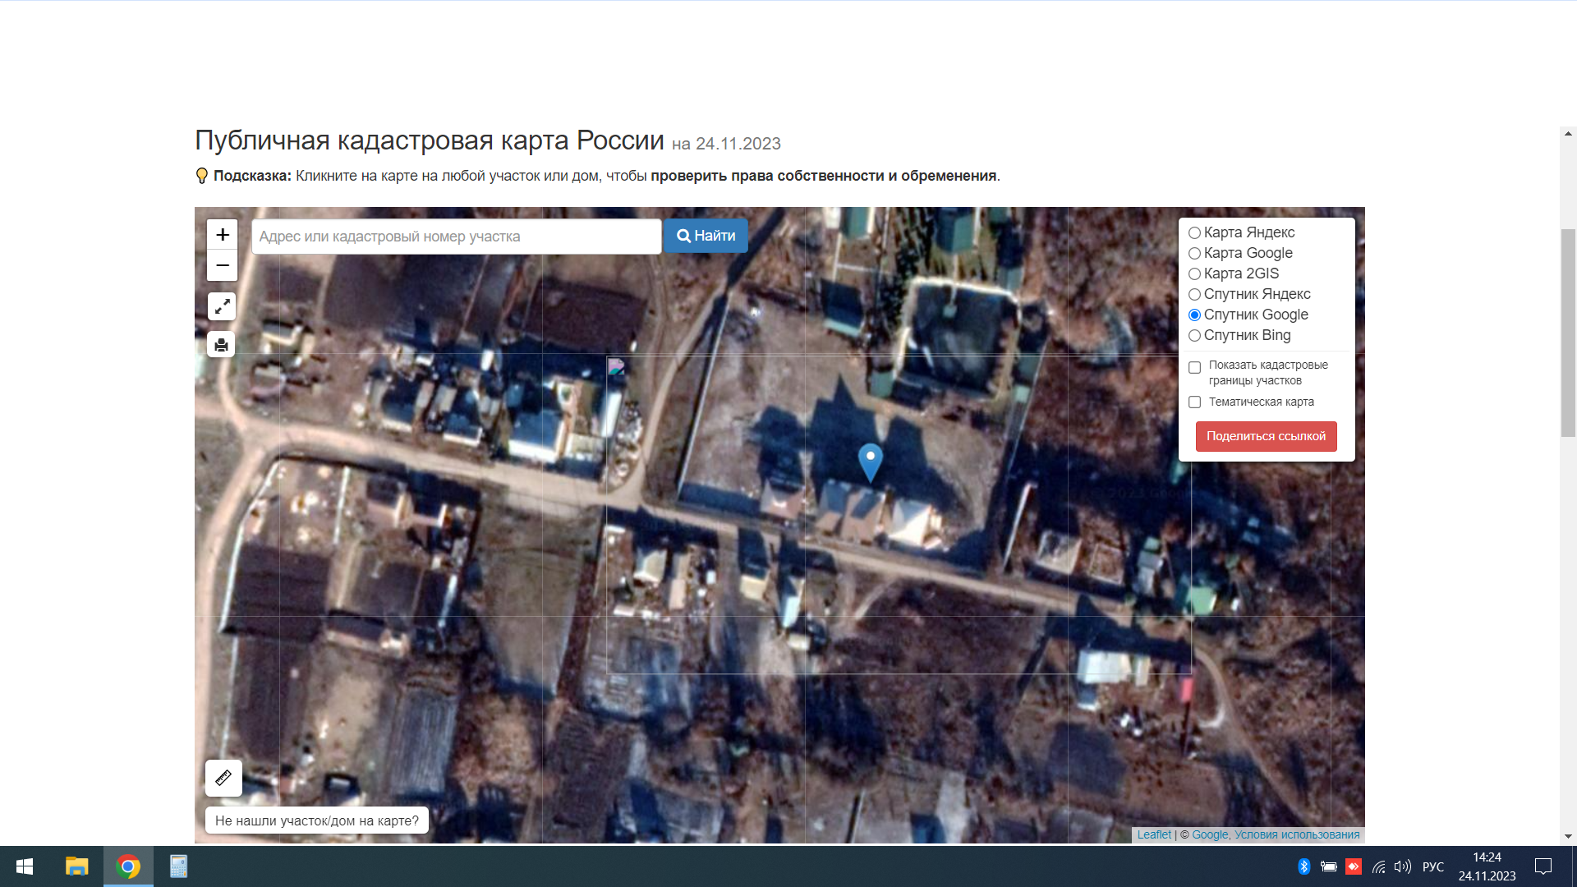Activate the ruler measurement tool
Viewport: 1577px width, 887px height.
223,778
